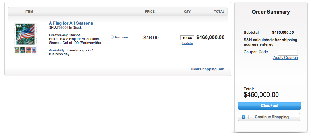The image size is (311, 136).
Task: Open the Availability link
Action: tap(57, 50)
